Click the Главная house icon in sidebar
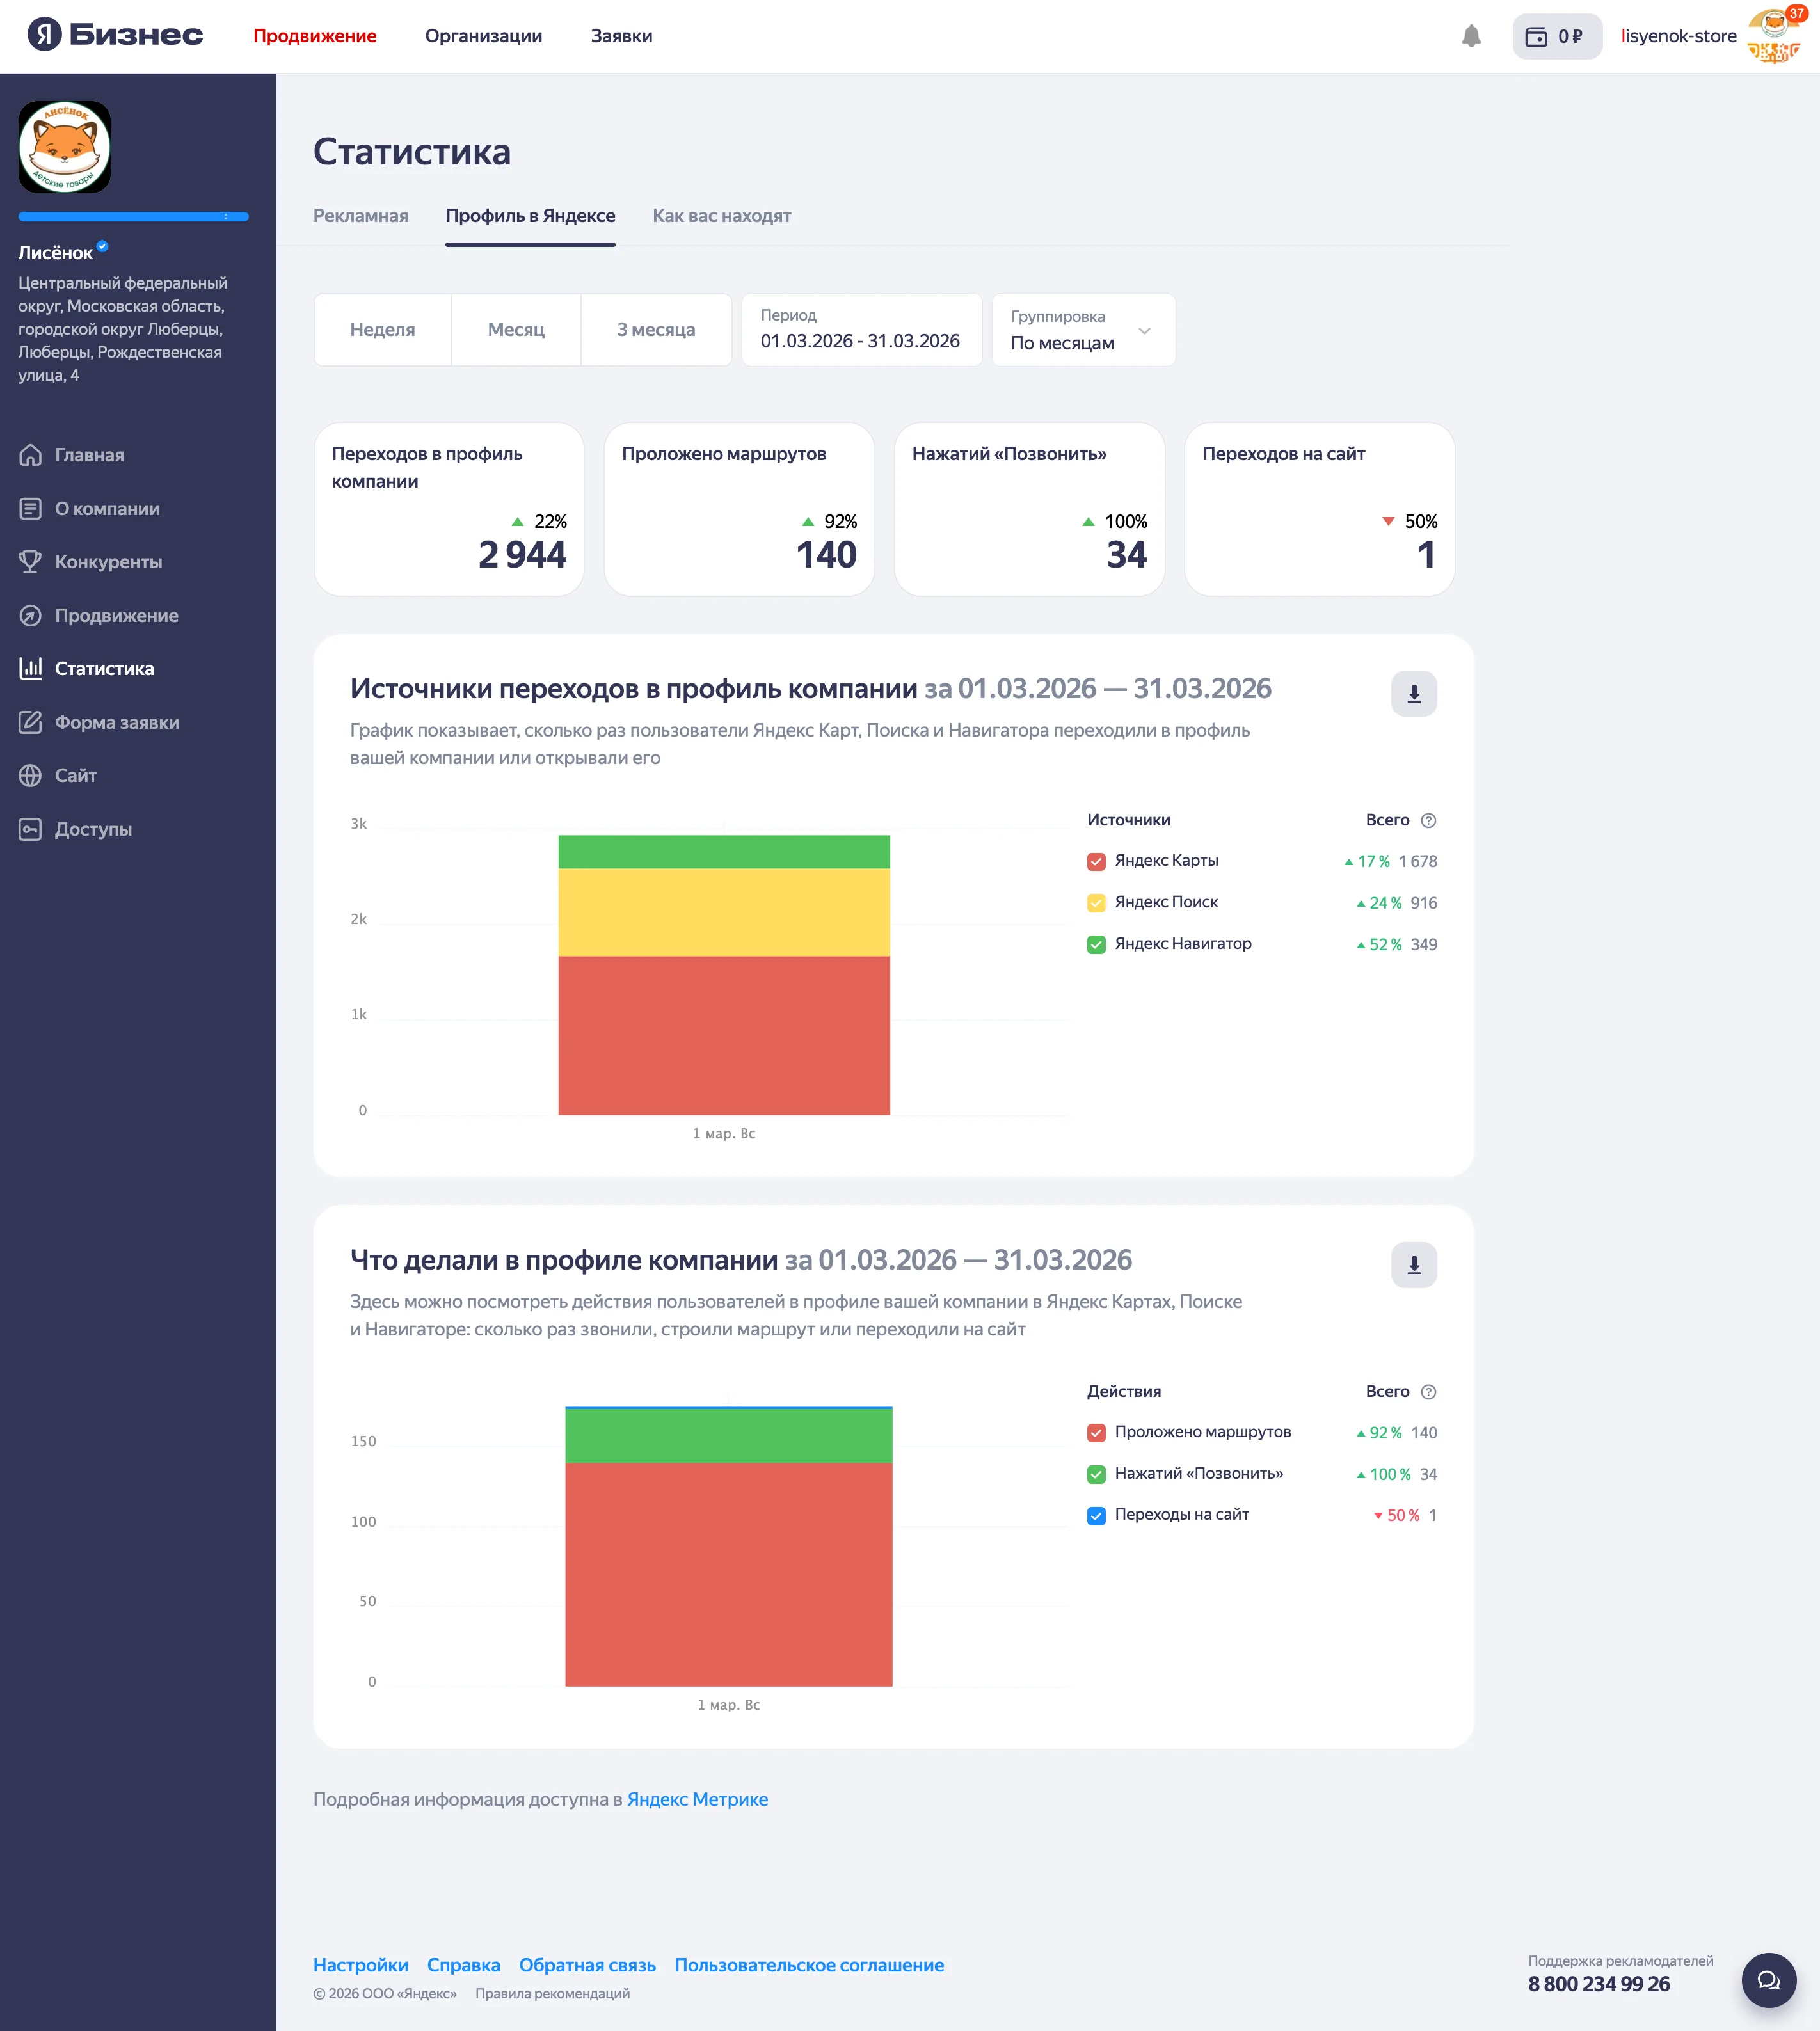1820x2031 pixels. pyautogui.click(x=31, y=455)
